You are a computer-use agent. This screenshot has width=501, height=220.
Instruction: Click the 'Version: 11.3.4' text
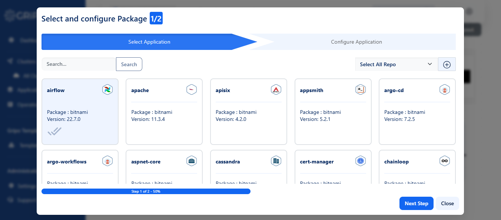148,119
